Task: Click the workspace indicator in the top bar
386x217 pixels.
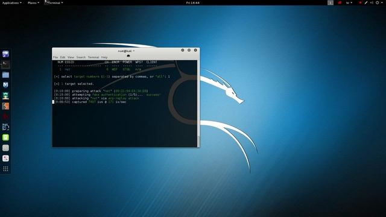Action: point(331,2)
